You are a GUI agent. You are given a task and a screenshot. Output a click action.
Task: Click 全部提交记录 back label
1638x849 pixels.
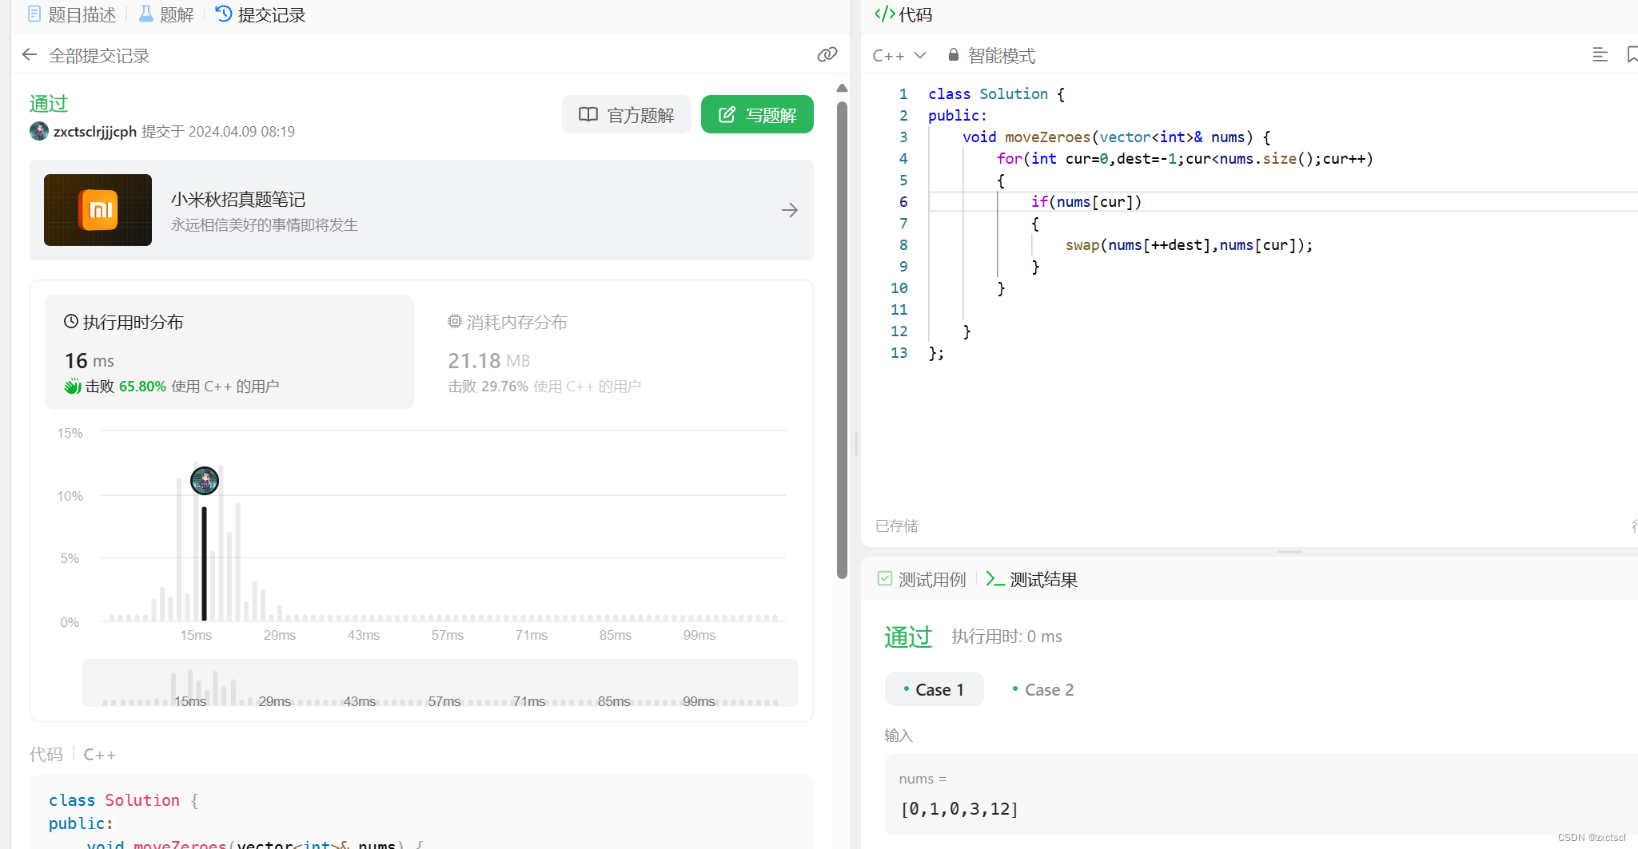pos(99,55)
